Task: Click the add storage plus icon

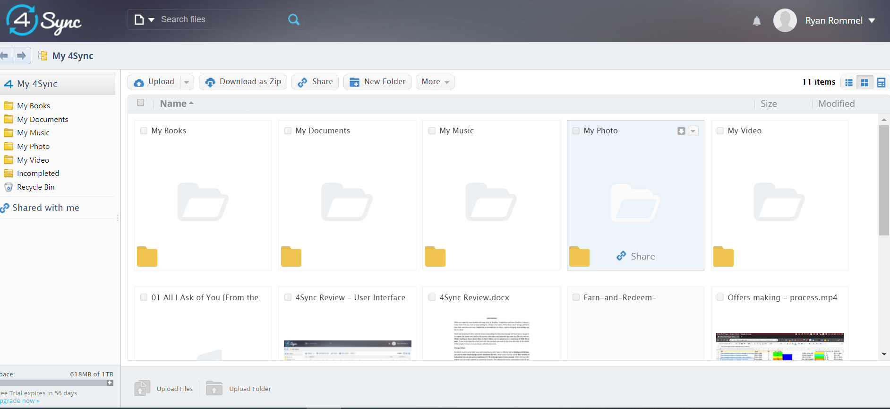Action: (110, 383)
